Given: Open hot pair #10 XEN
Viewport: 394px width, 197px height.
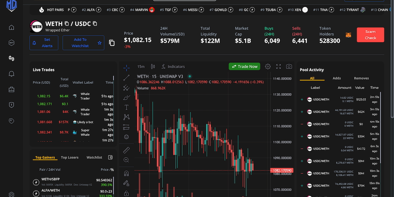Looking at the screenshot, I should tap(298, 10).
